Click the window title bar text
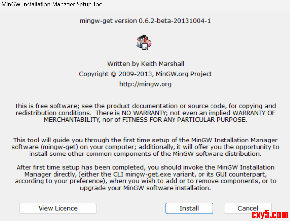290x221 pixels. (x=53, y=4)
